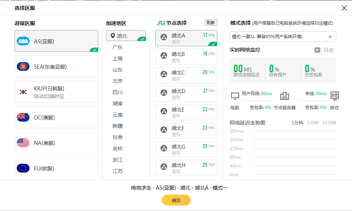Click the Korean flag icon for KRJP

tap(23, 92)
